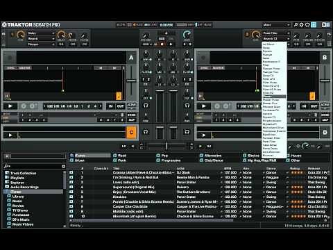Toggle SYNC on Deck A
The height and width of the screenshot is (250, 333).
pos(10,68)
